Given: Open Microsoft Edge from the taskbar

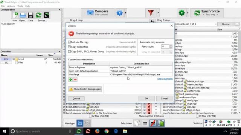Looking at the screenshot, I should click(116, 131).
